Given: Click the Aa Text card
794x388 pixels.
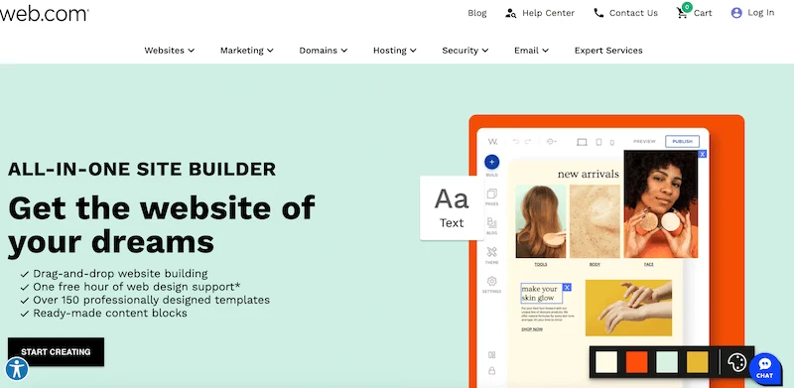Looking at the screenshot, I should pos(452,207).
